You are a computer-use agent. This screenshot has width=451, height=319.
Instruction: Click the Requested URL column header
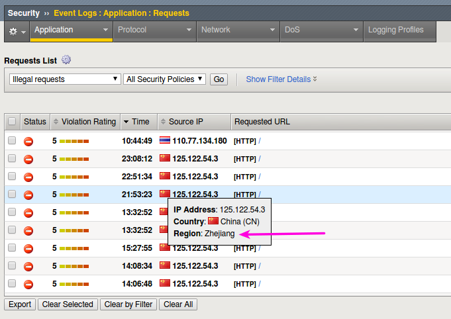click(x=262, y=122)
